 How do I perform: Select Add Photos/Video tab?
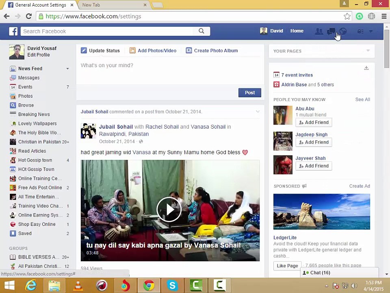tap(153, 50)
